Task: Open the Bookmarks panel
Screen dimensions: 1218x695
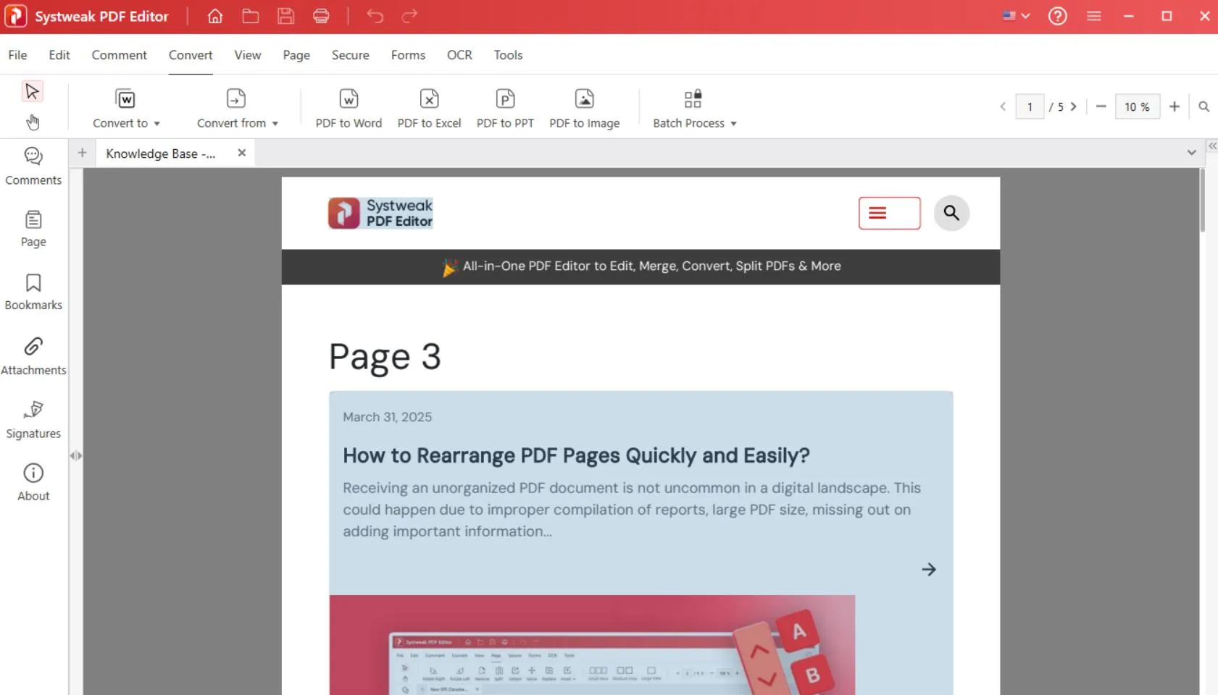Action: pos(33,291)
